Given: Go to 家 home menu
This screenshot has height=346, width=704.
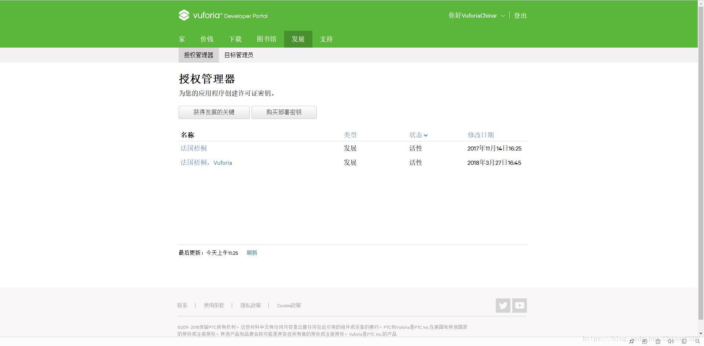Looking at the screenshot, I should tap(182, 39).
